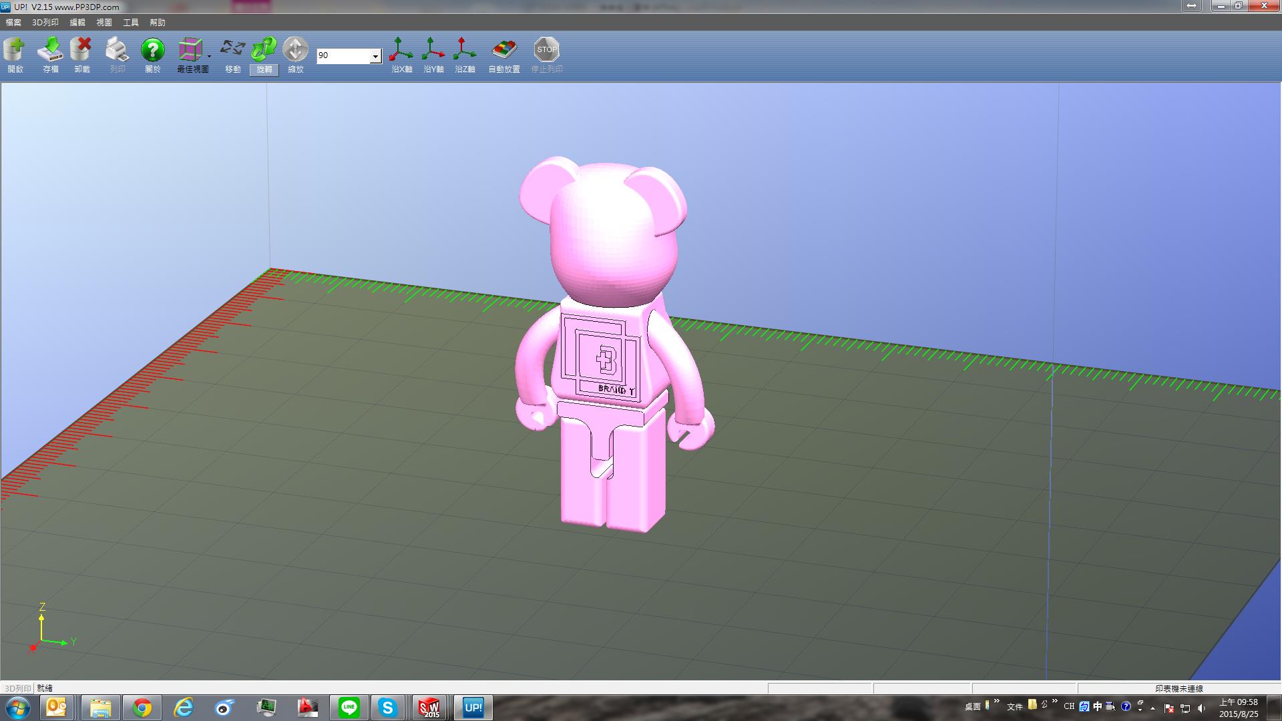Click the 就緒 ready status text
1282x721 pixels.
pos(45,688)
